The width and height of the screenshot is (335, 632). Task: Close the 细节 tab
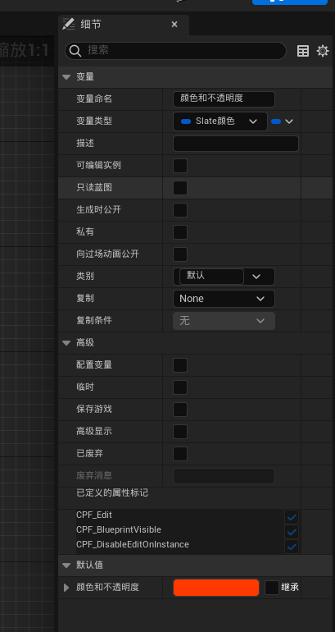point(174,25)
